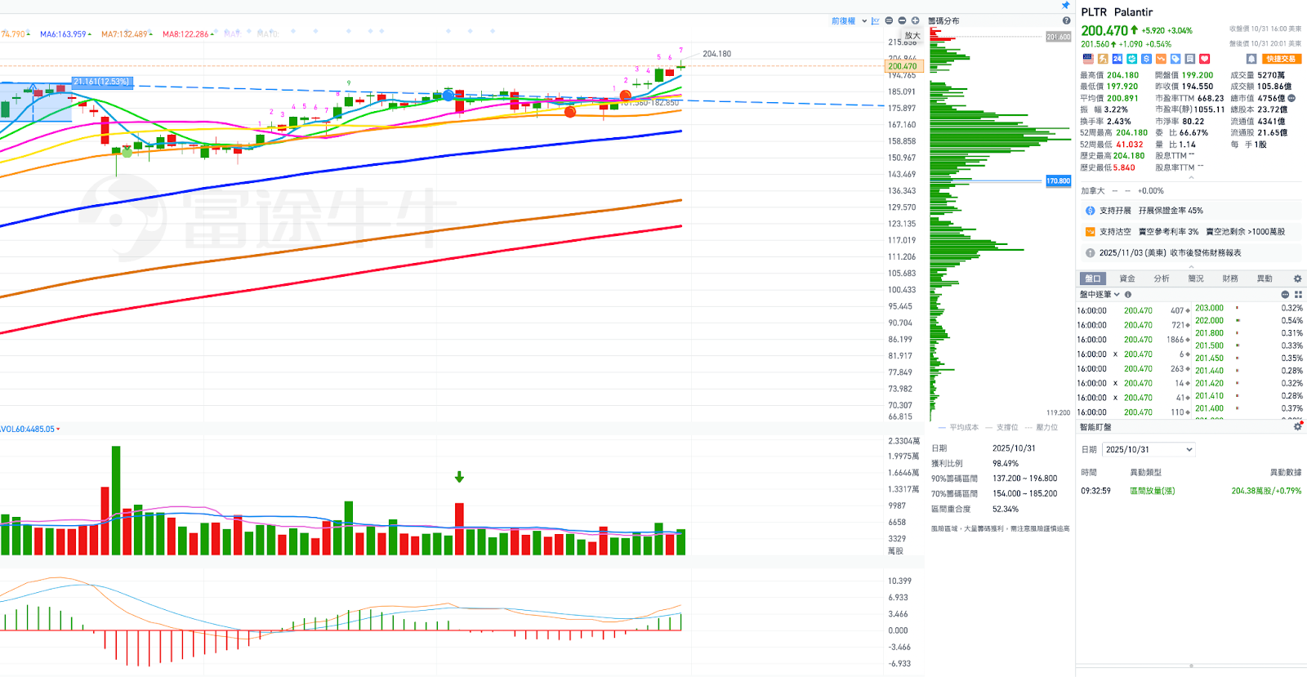This screenshot has height=677, width=1307.
Task: Open tab bar settings gear
Action: click(x=1297, y=278)
